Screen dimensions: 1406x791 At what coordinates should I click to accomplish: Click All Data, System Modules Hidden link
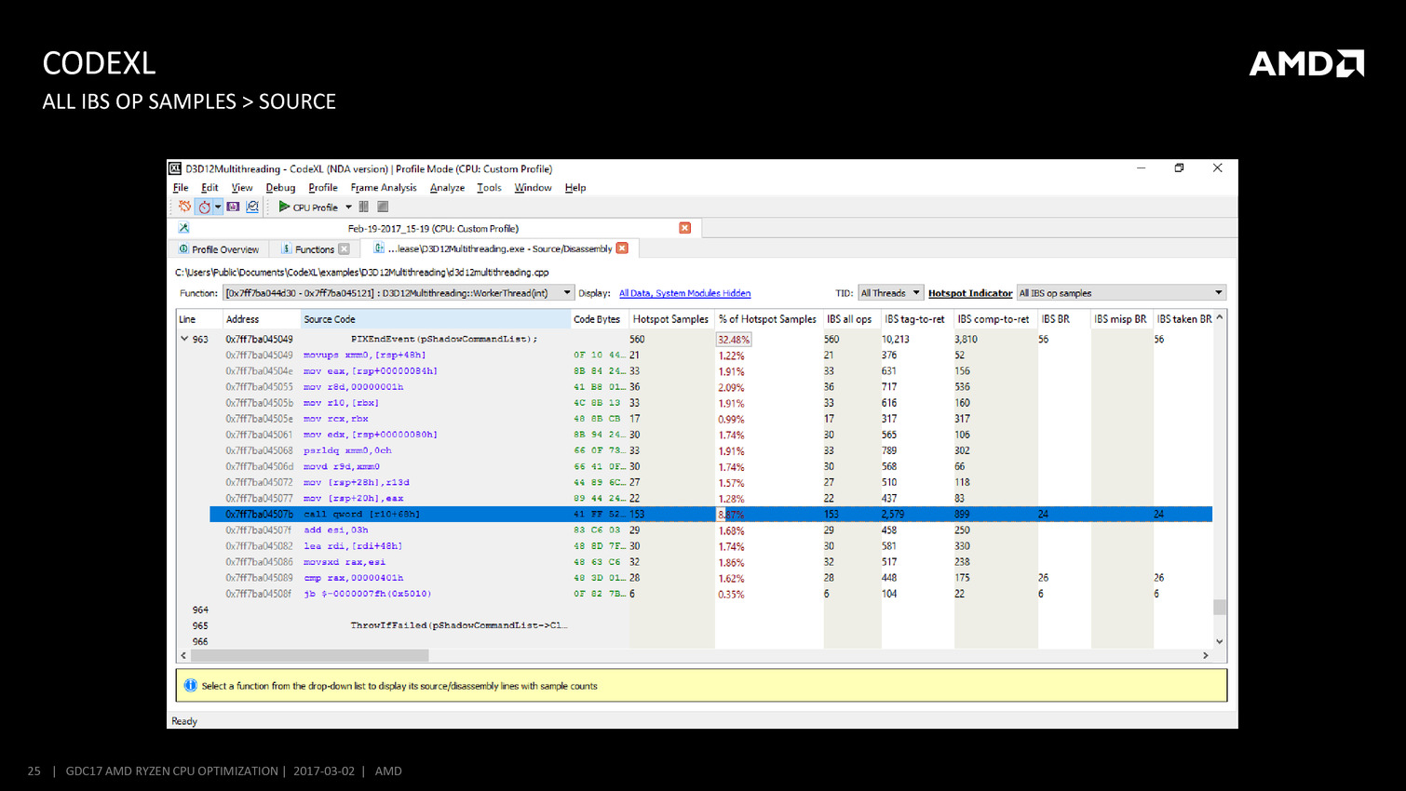point(684,293)
